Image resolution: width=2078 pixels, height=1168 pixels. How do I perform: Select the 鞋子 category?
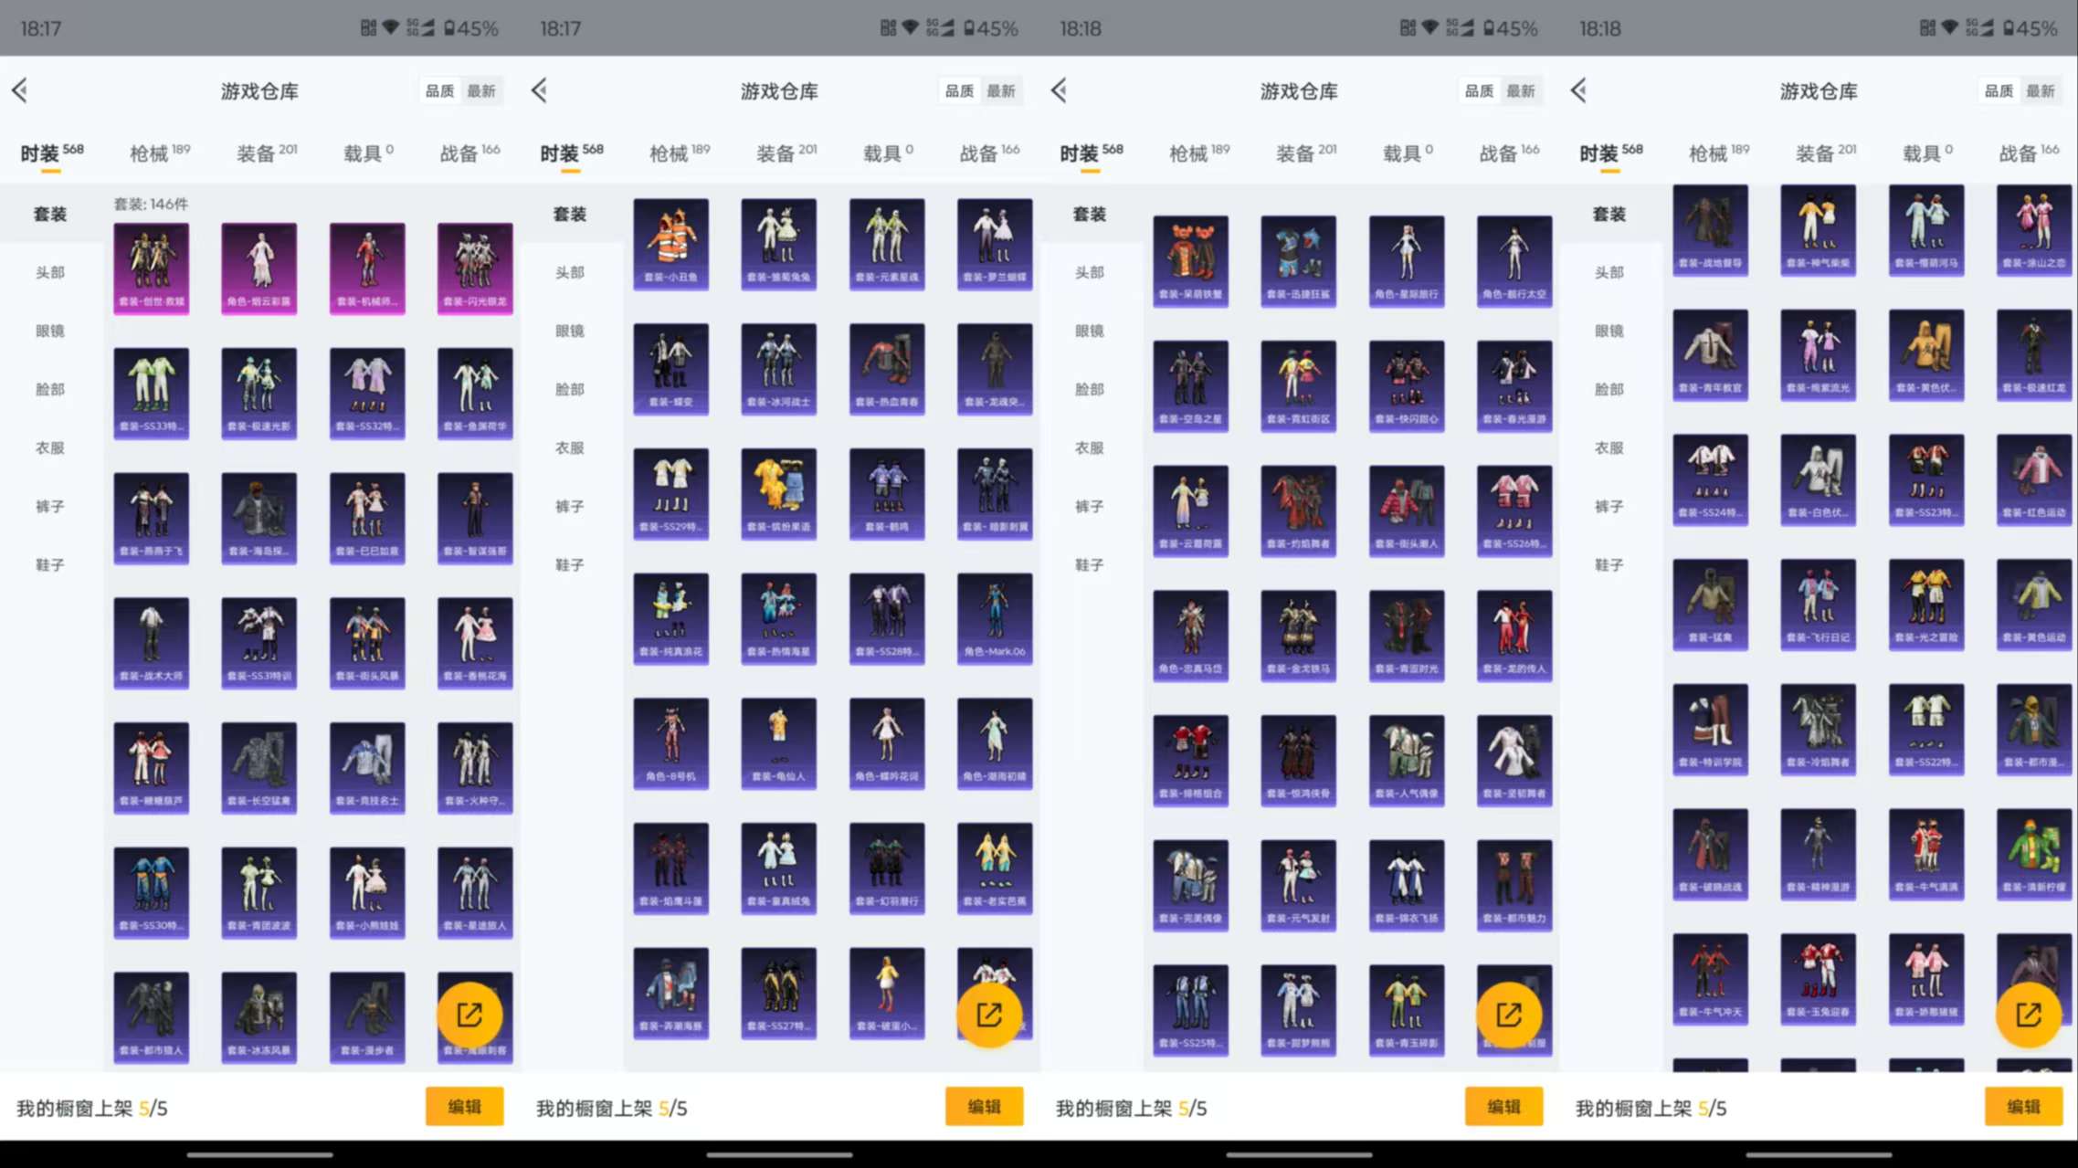50,564
